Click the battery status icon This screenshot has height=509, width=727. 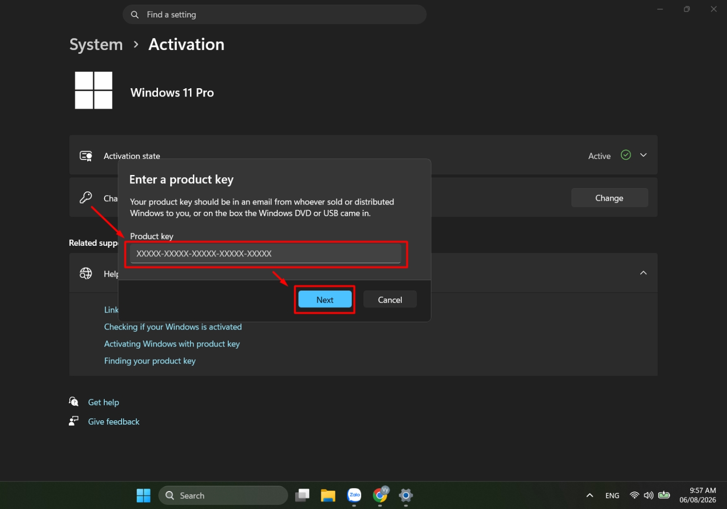tap(664, 495)
